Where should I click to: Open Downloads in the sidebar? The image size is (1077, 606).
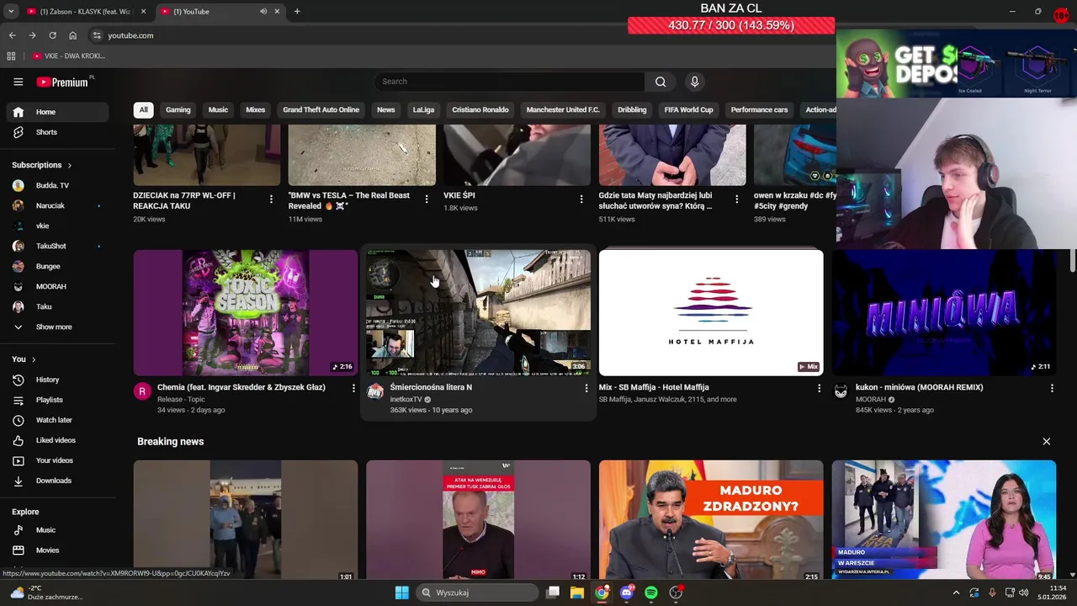(58, 481)
